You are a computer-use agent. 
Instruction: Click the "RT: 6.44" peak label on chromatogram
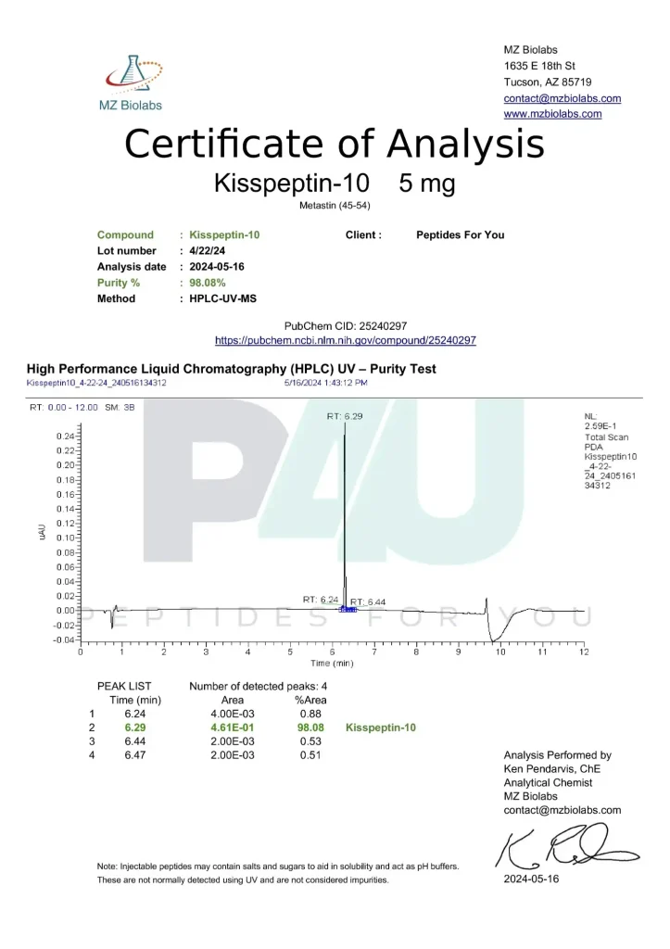pyautogui.click(x=368, y=601)
